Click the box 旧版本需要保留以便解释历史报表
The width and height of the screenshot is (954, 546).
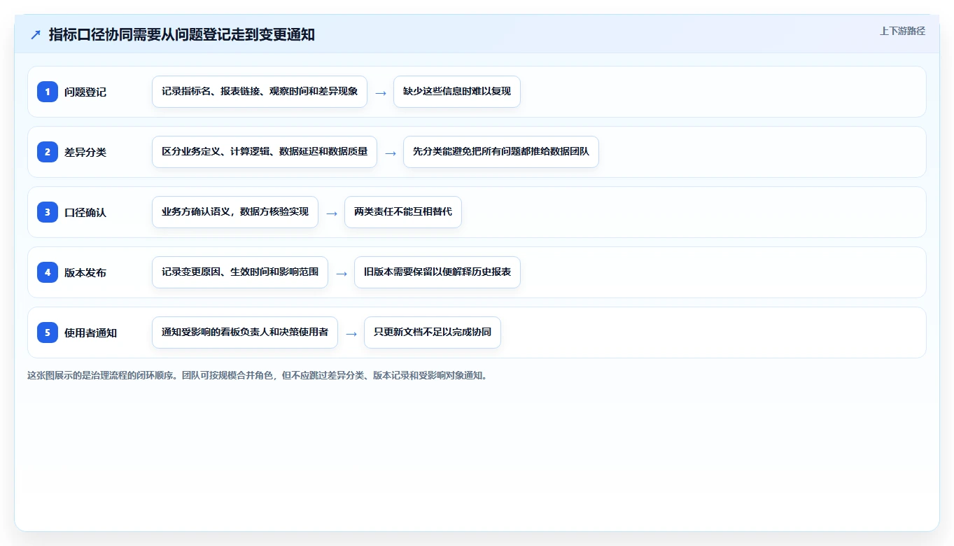437,272
